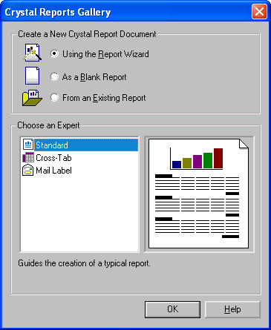Image resolution: width=271 pixels, height=330 pixels.
Task: Click the description text about typical report
Action: [84, 263]
